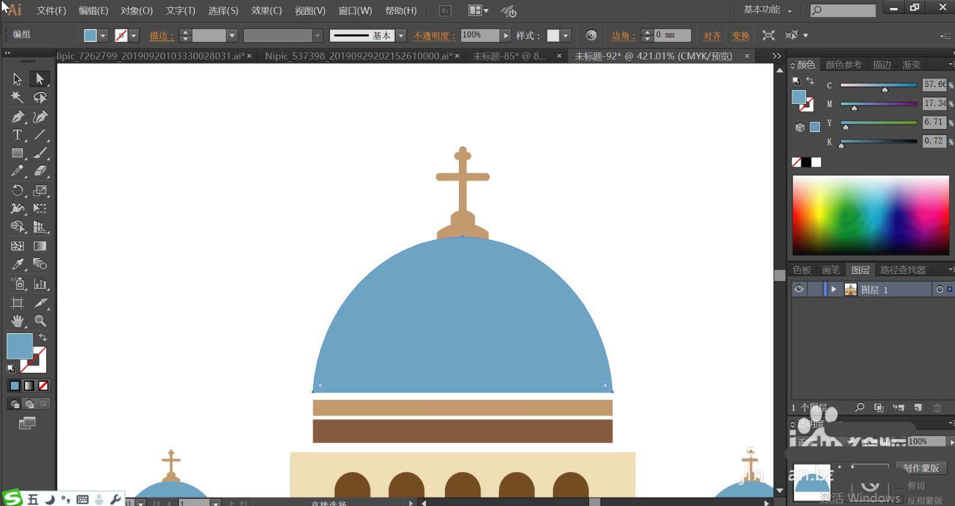Activate the Rotate tool

[17, 190]
